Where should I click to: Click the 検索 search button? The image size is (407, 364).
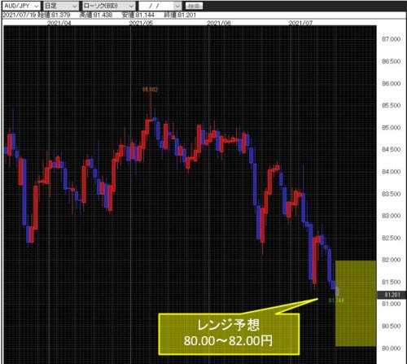coord(194,6)
